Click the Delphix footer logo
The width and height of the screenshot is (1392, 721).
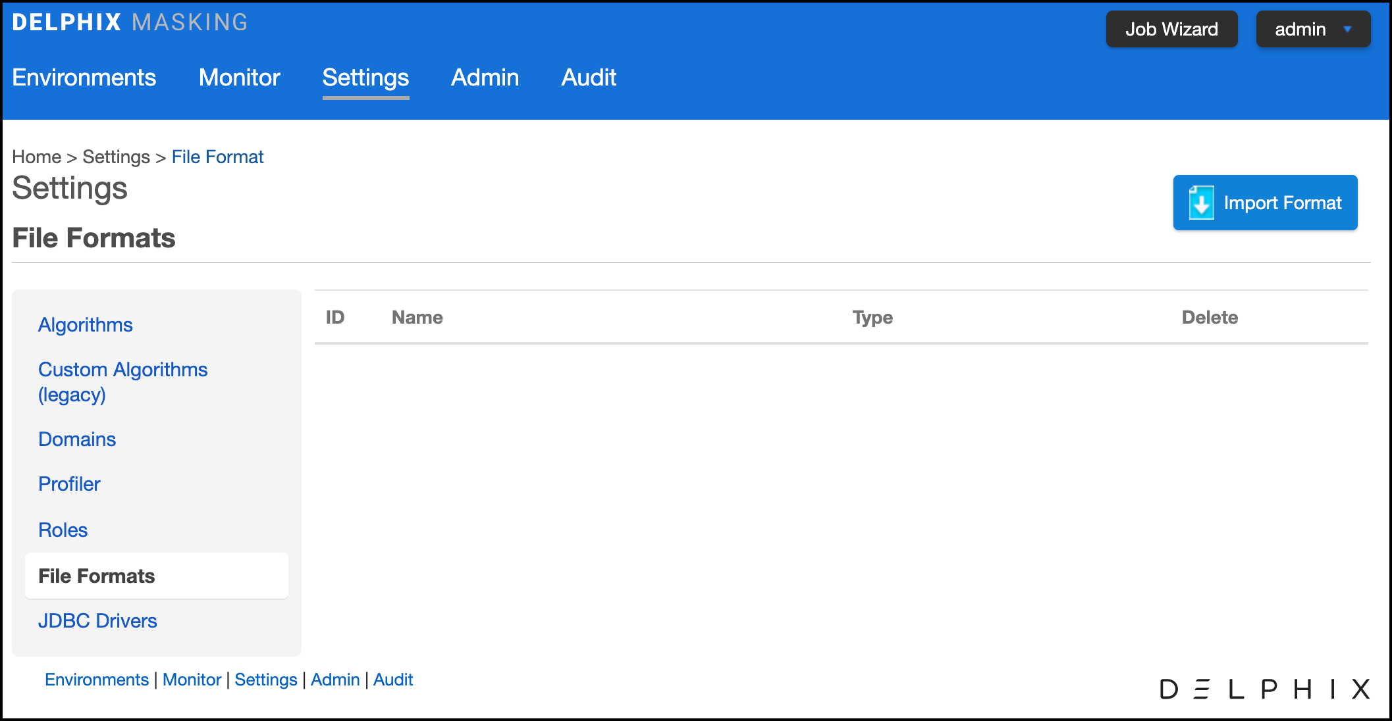pyautogui.click(x=1264, y=689)
